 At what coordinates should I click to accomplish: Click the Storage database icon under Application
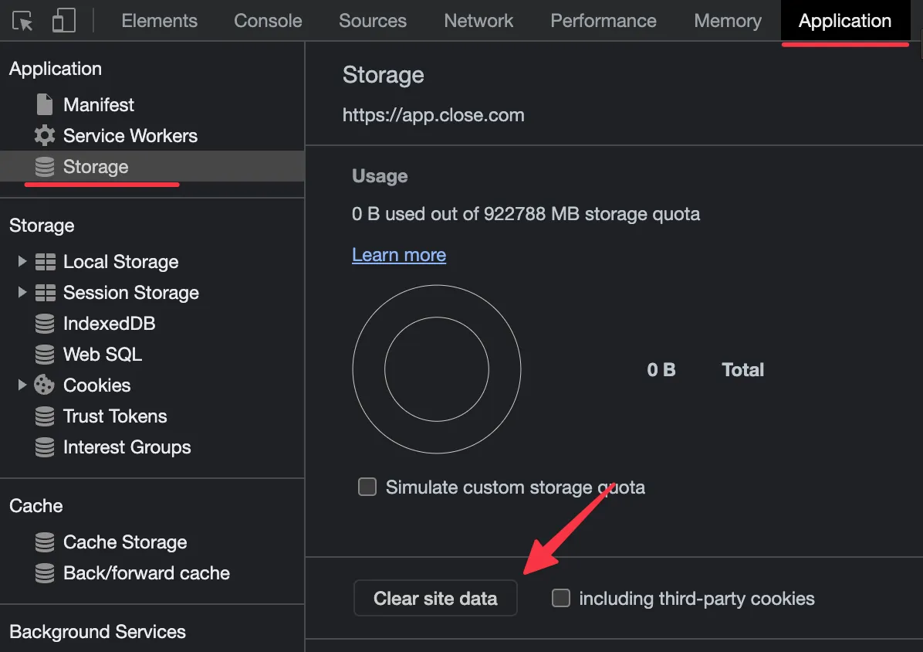point(45,167)
